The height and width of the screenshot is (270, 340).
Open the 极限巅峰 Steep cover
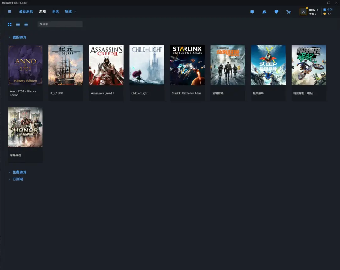[268, 65]
